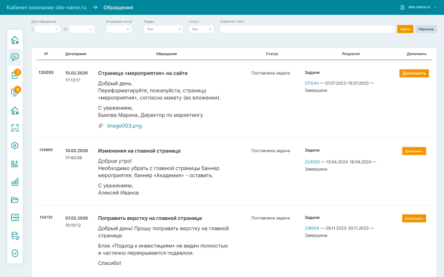Open the Отправлен после date dropdown

coord(119,29)
